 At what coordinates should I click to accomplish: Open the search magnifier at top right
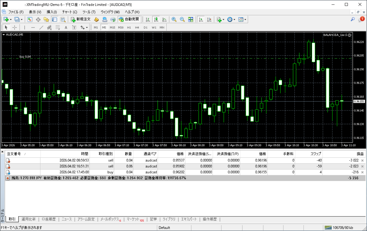[353, 19]
